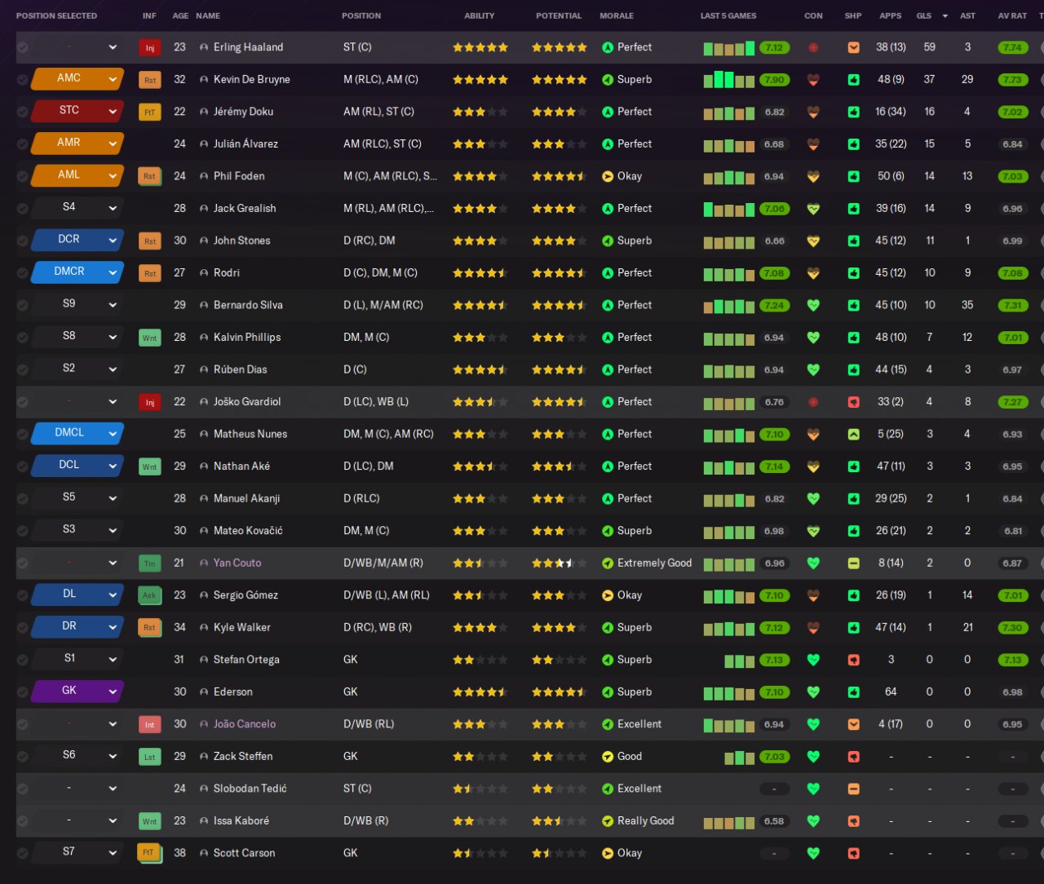
Task: Tick the selection circle for Erling Haaland
Action: click(x=23, y=48)
